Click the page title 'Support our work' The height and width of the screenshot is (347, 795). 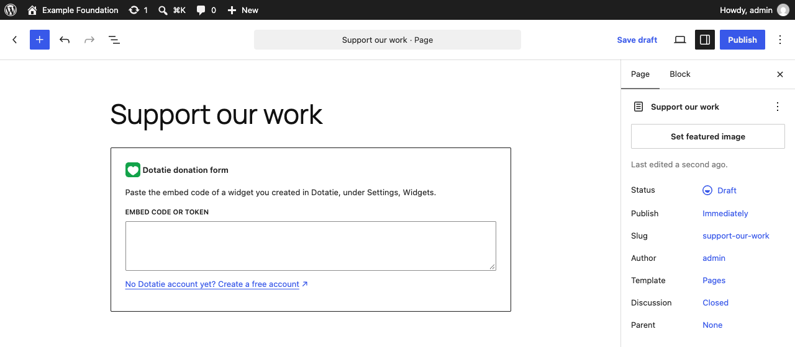[217, 115]
